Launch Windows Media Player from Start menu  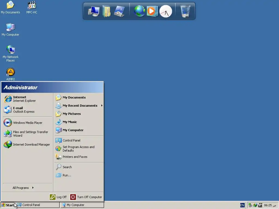[28, 123]
